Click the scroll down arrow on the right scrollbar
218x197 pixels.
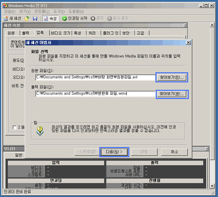[212, 186]
